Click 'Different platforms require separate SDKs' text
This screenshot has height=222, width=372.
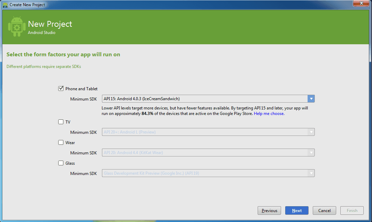pyautogui.click(x=44, y=67)
